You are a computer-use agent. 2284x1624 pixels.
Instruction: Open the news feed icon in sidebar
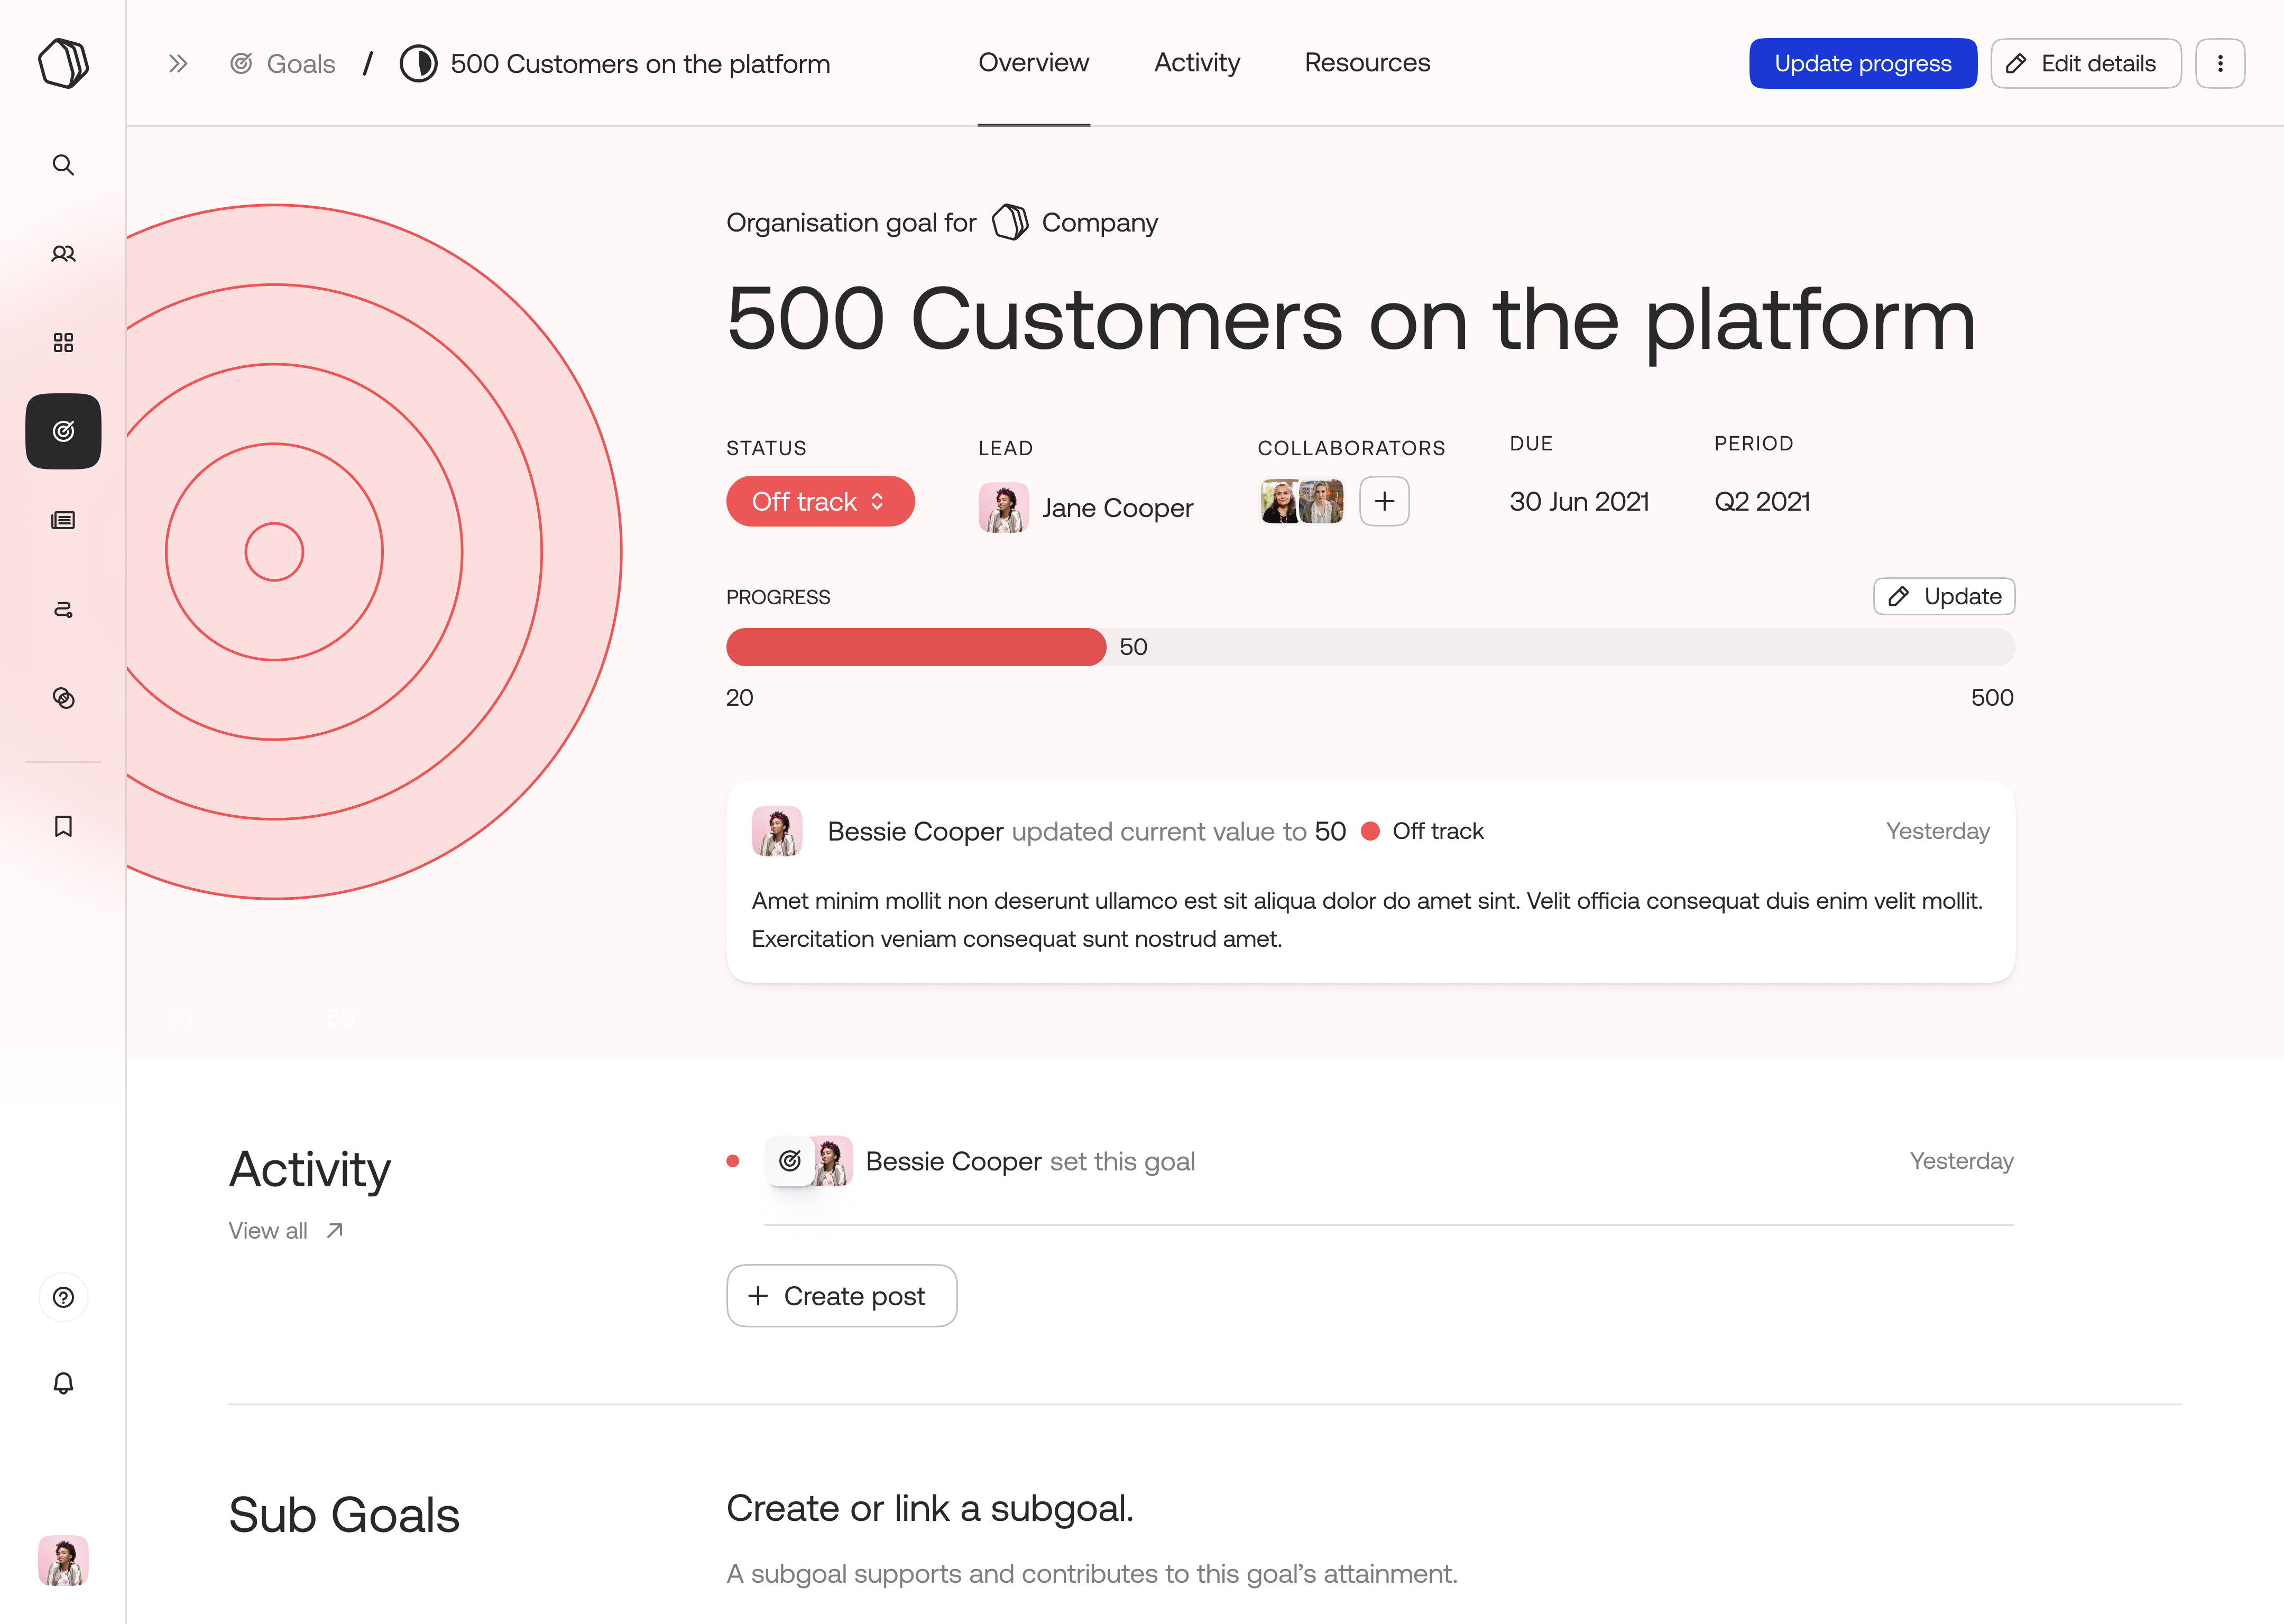pos(63,520)
